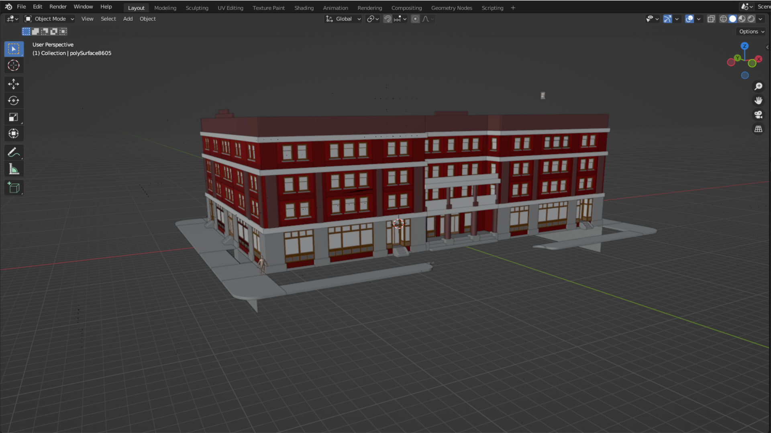771x433 pixels.
Task: Select the 3D Cursor tool
Action: pyautogui.click(x=14, y=65)
